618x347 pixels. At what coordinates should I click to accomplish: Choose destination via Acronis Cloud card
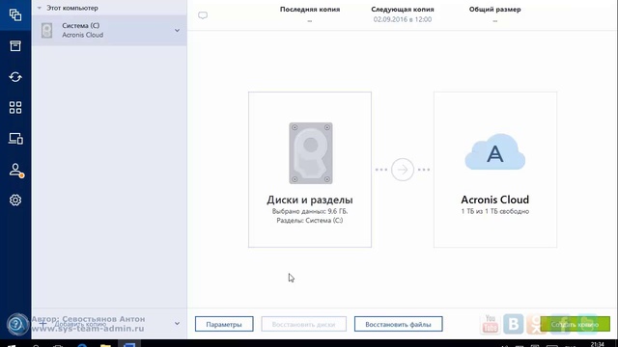495,170
